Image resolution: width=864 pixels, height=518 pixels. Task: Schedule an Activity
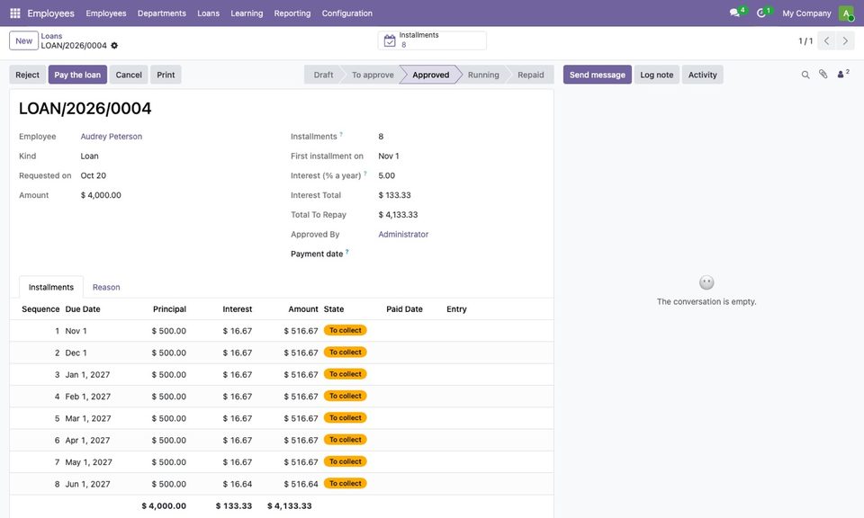point(703,75)
